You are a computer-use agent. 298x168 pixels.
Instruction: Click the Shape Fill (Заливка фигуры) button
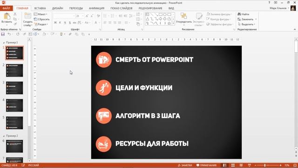click(x=219, y=14)
